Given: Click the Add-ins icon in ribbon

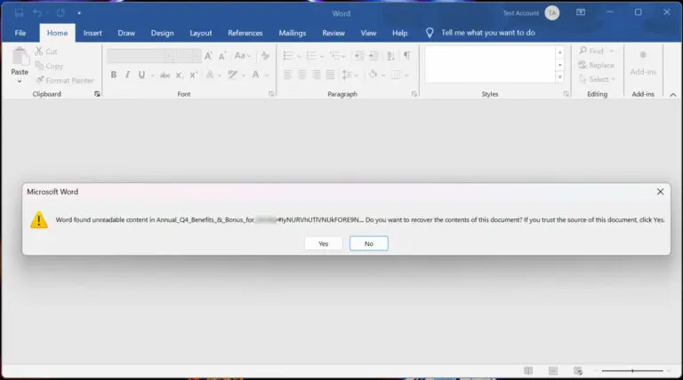Looking at the screenshot, I should click(643, 61).
